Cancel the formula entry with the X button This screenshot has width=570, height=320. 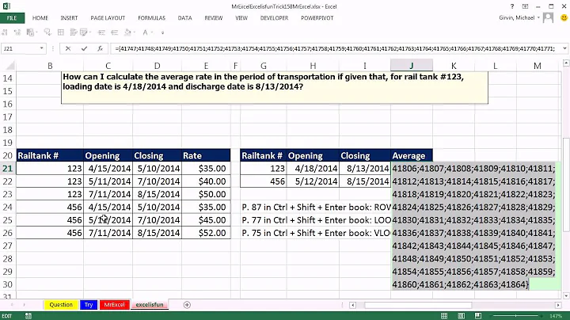tap(68, 48)
